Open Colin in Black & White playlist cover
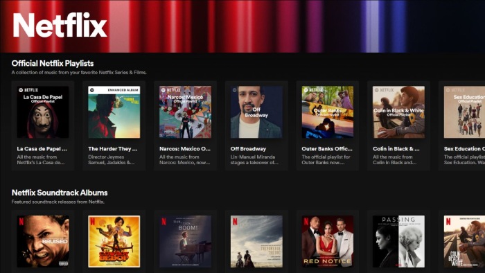Screen dimensions: 485x273 coord(398,112)
